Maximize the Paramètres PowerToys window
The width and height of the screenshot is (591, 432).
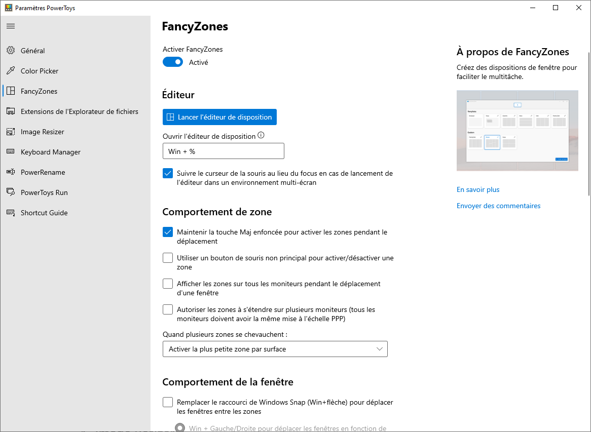556,8
